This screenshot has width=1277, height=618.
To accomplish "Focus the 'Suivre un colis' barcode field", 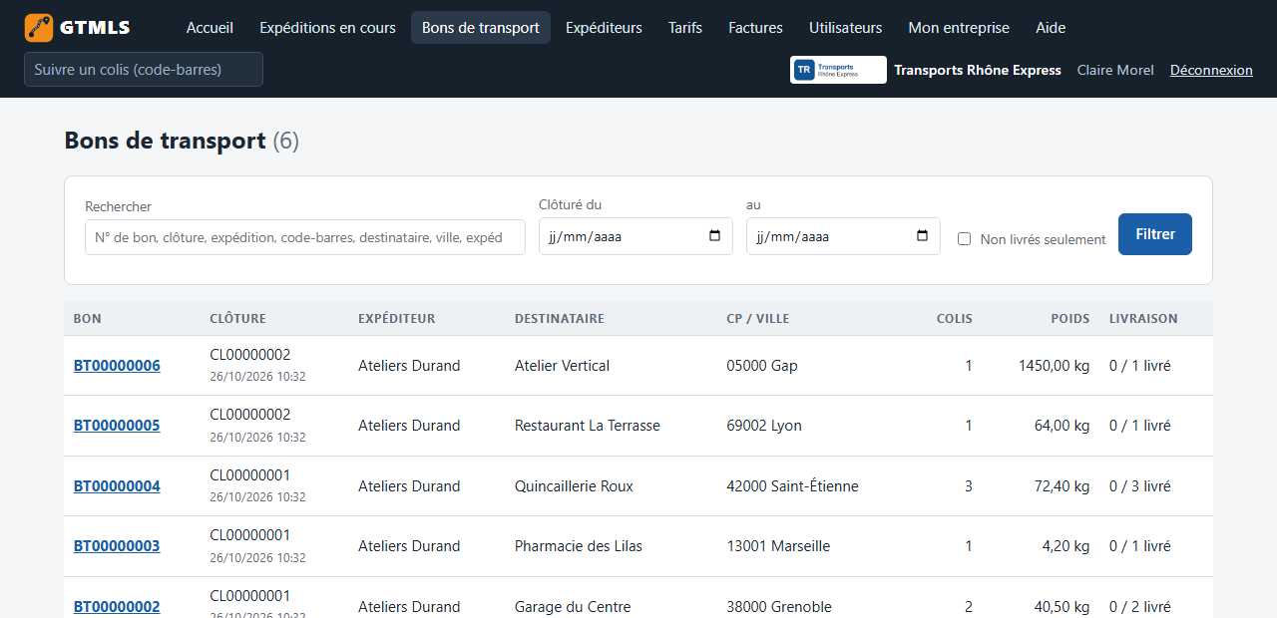I will tap(144, 70).
